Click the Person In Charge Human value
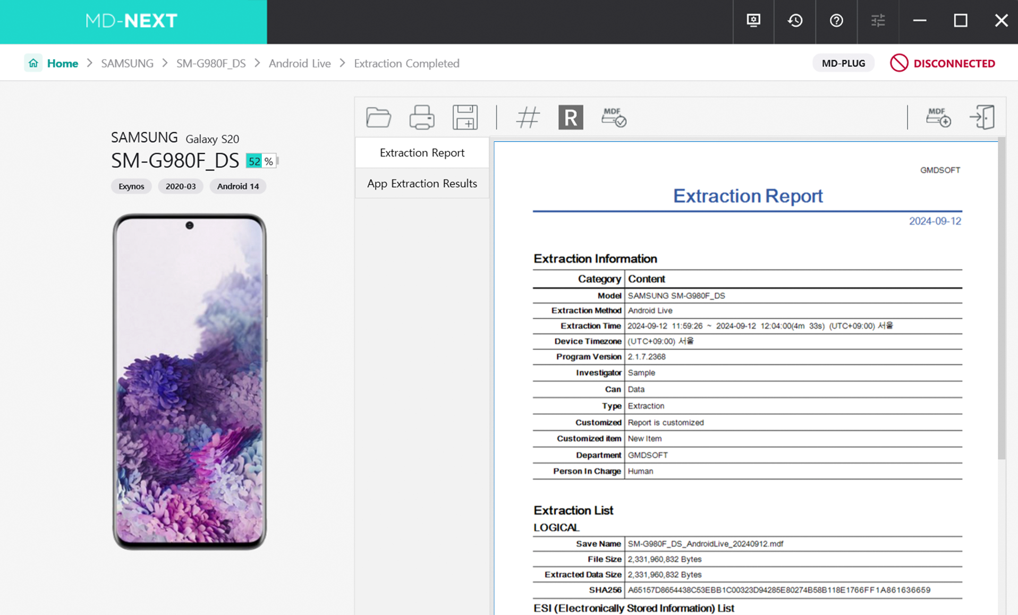The height and width of the screenshot is (615, 1018). click(x=640, y=471)
